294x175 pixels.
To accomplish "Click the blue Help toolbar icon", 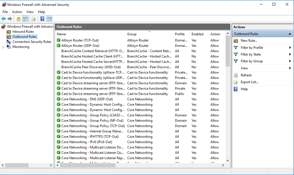I will [x=42, y=19].
